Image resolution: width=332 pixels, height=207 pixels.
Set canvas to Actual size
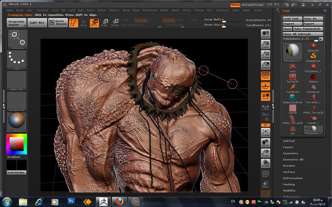[x=265, y=55]
